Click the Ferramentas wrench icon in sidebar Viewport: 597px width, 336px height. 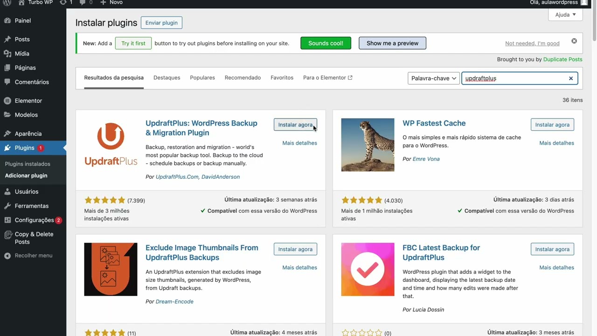click(7, 206)
